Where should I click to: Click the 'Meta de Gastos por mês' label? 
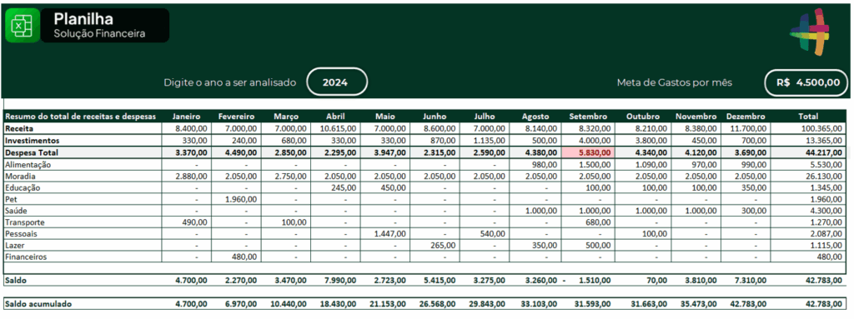coord(674,82)
